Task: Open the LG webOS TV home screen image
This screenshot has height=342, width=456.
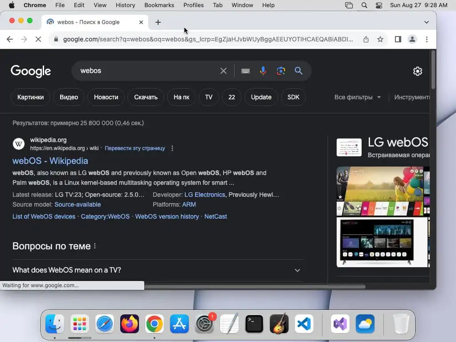Action: coord(380,191)
